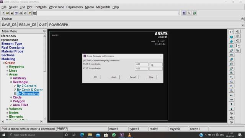The image size is (245, 138).
Task: Click the Zoom Out magnifier icon
Action: tap(231, 91)
